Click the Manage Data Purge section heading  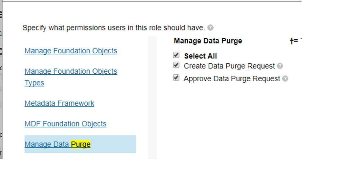[208, 41]
